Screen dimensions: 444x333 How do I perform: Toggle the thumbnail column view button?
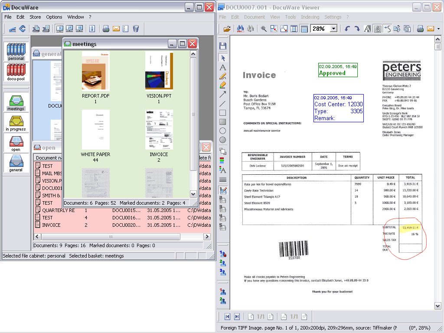[x=377, y=29]
